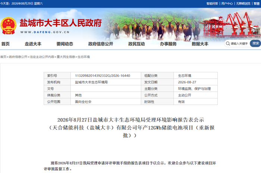This screenshot has height=173, width=261.
Task: Click the 其他 genre value
Action: [x=78, y=95]
